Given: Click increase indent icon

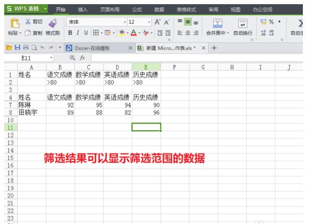Looking at the screenshot, I should click(168, 33).
